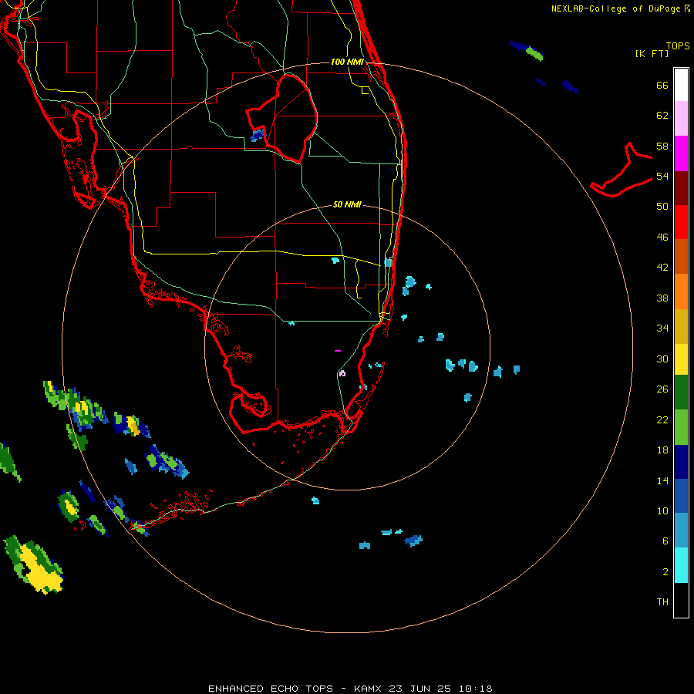
Task: Click the "50 NMI" range ring label
Action: point(347,204)
